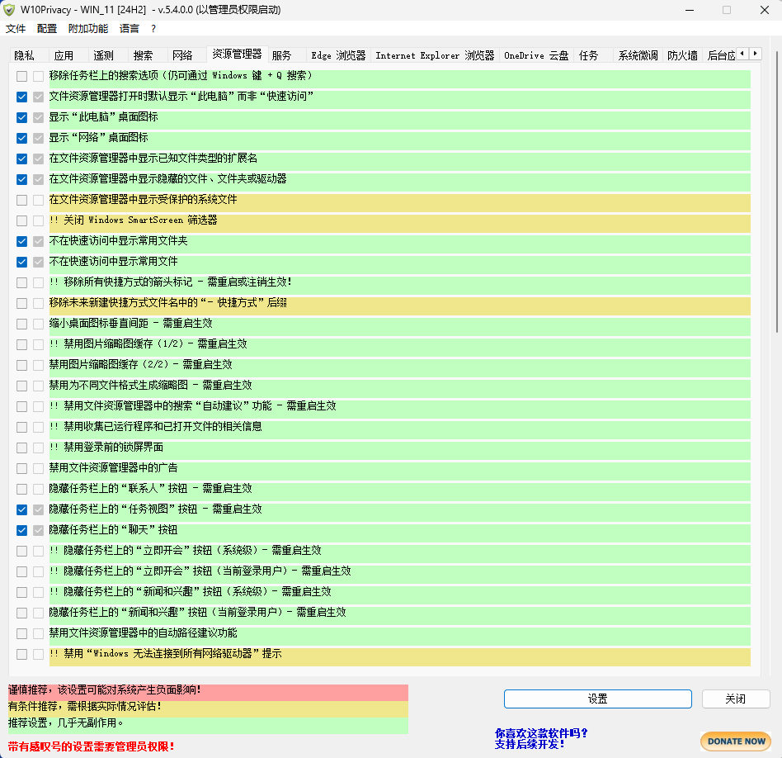Image resolution: width=782 pixels, height=758 pixels.
Task: Click the W10Privacy shield icon in title bar
Action: pos(9,9)
